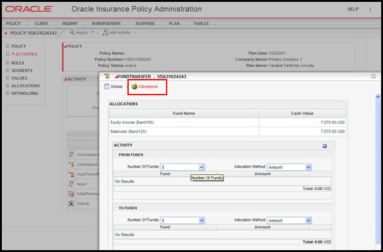Open To Funds Number Of Funds dropdown
This screenshot has width=383, height=252.
[x=201, y=220]
